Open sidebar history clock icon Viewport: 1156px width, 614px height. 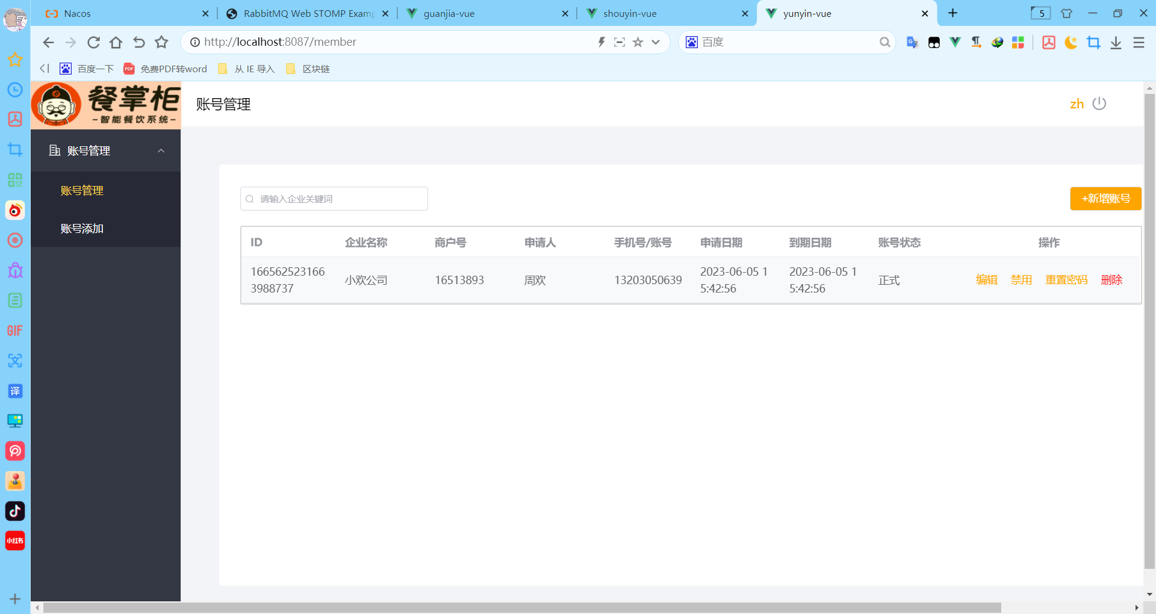pos(15,90)
